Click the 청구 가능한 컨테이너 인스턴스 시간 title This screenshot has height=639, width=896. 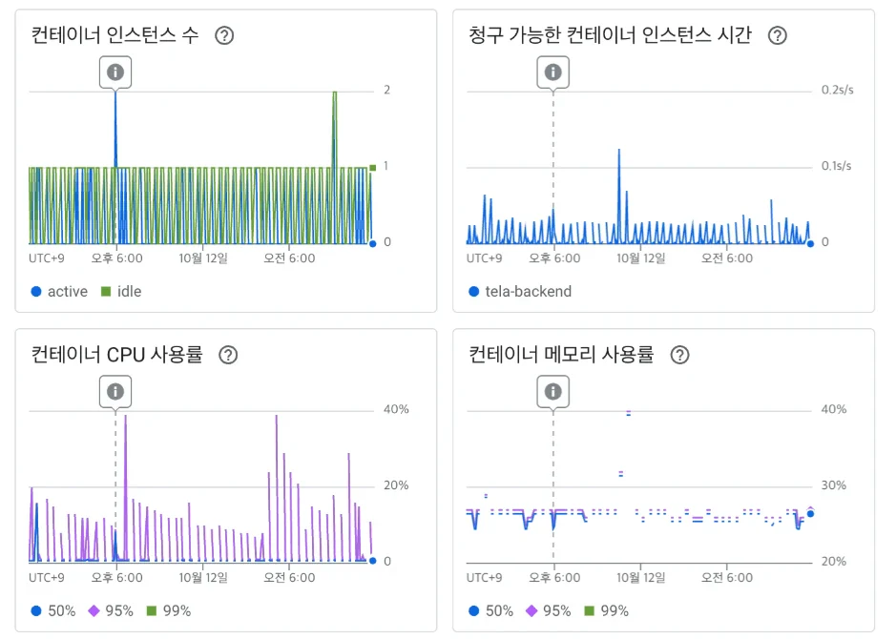(610, 35)
